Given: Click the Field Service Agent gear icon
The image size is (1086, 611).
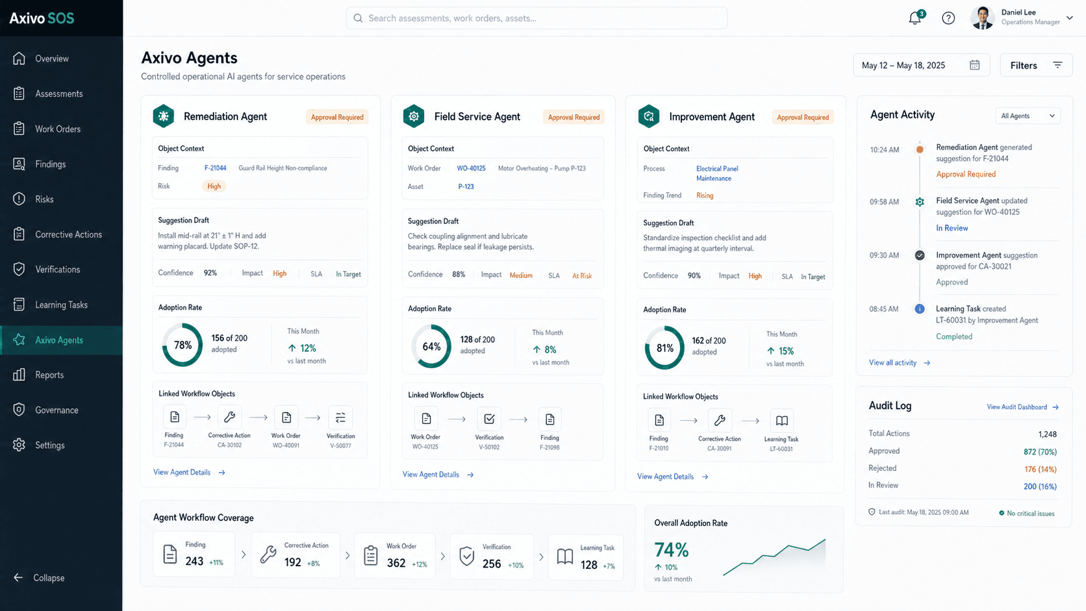Looking at the screenshot, I should point(413,116).
